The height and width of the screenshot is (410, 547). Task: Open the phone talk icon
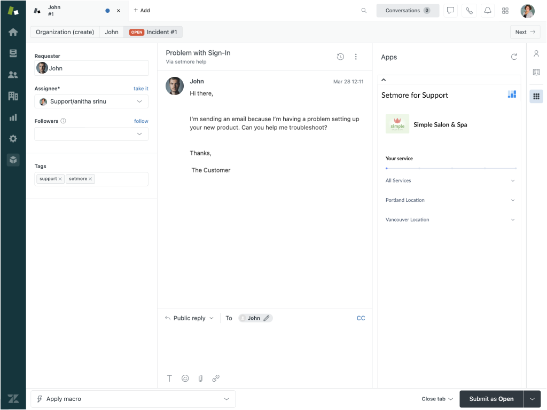coord(469,11)
